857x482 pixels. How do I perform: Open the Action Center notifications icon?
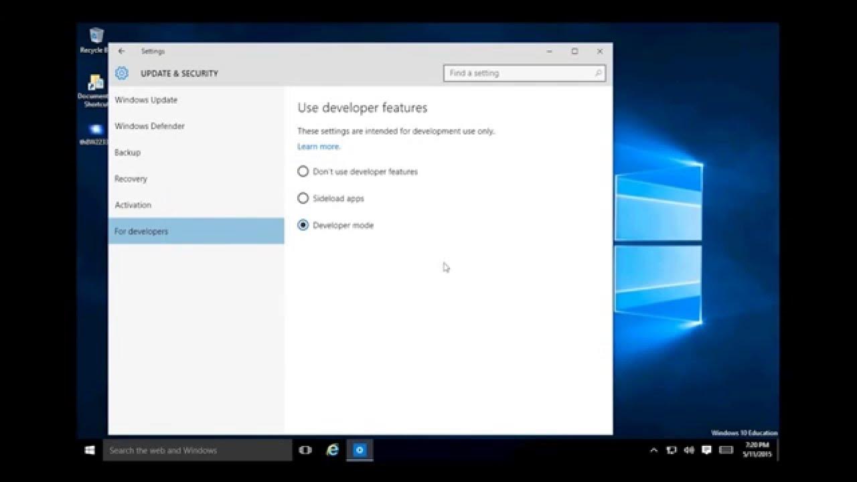[x=706, y=451]
